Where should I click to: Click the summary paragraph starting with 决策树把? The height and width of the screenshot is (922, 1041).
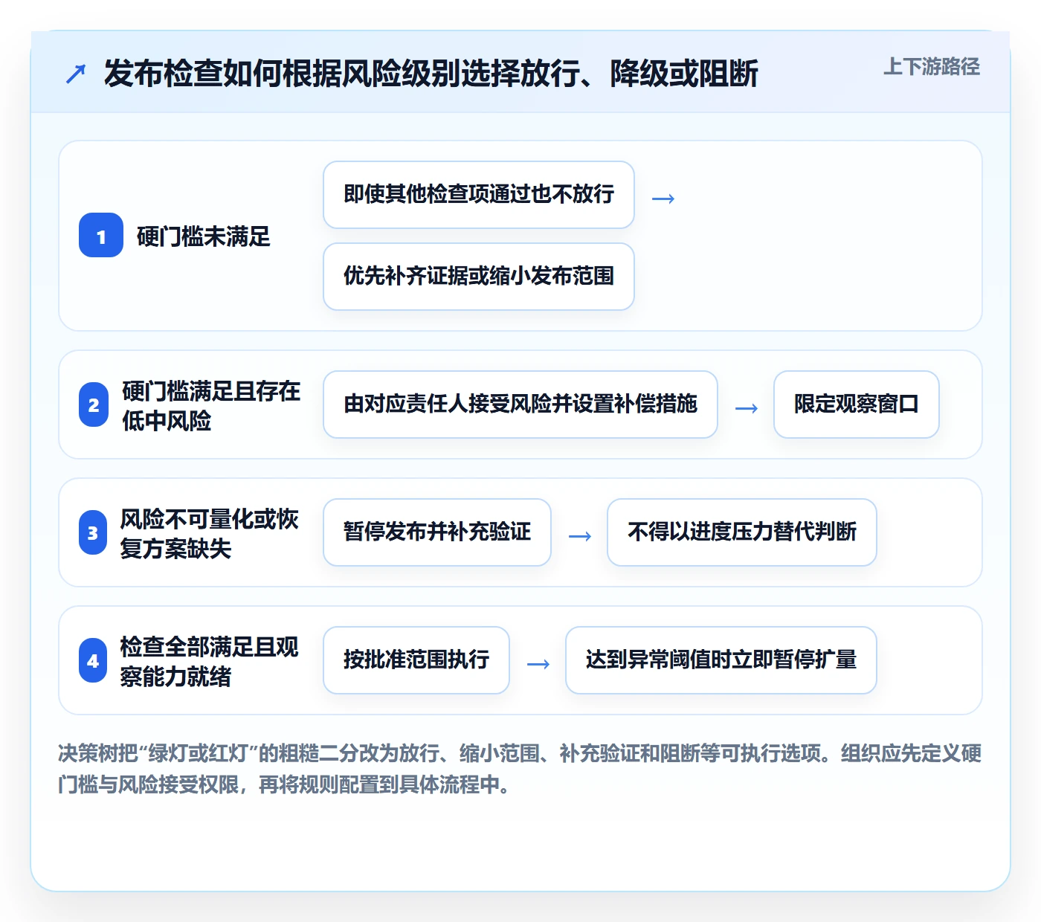pyautogui.click(x=520, y=769)
